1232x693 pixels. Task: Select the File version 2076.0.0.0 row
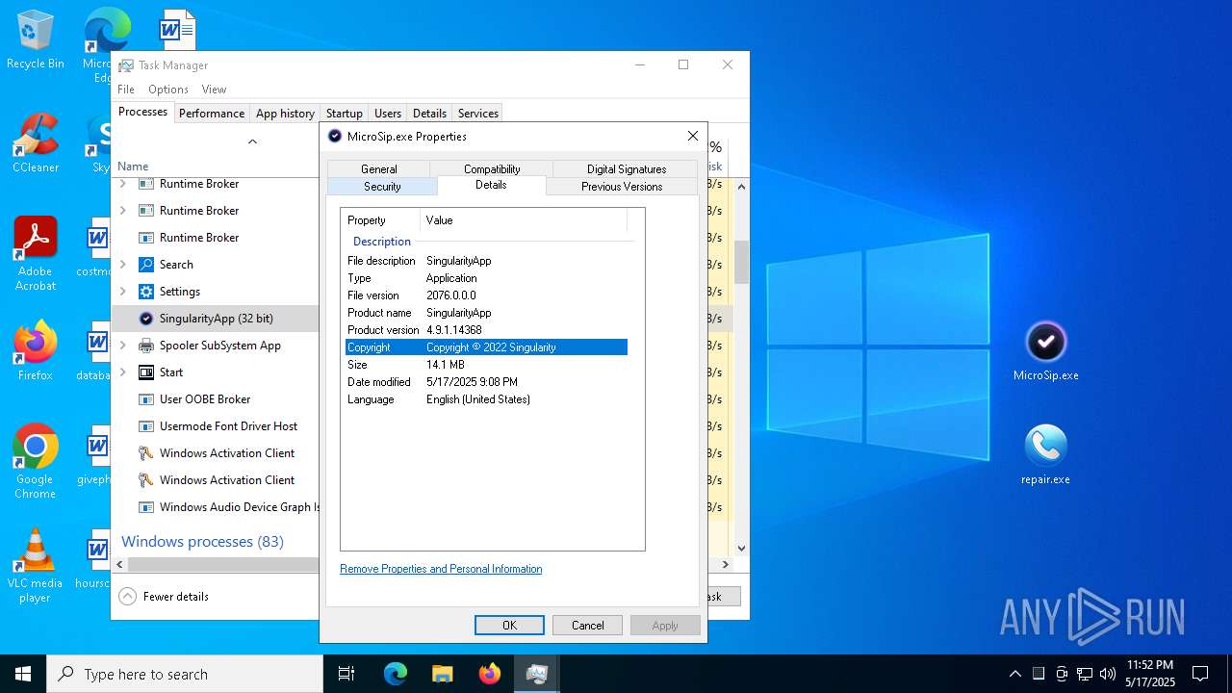[x=486, y=295]
